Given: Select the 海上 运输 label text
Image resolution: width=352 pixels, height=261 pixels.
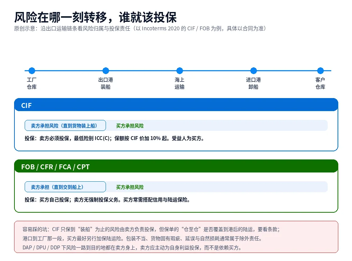Looking at the screenshot, I should (x=180, y=83).
